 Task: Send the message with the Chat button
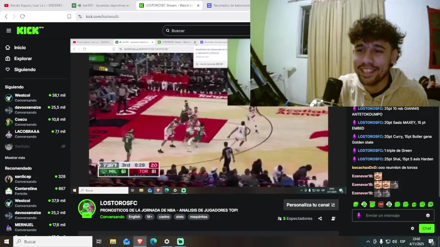pos(427,228)
